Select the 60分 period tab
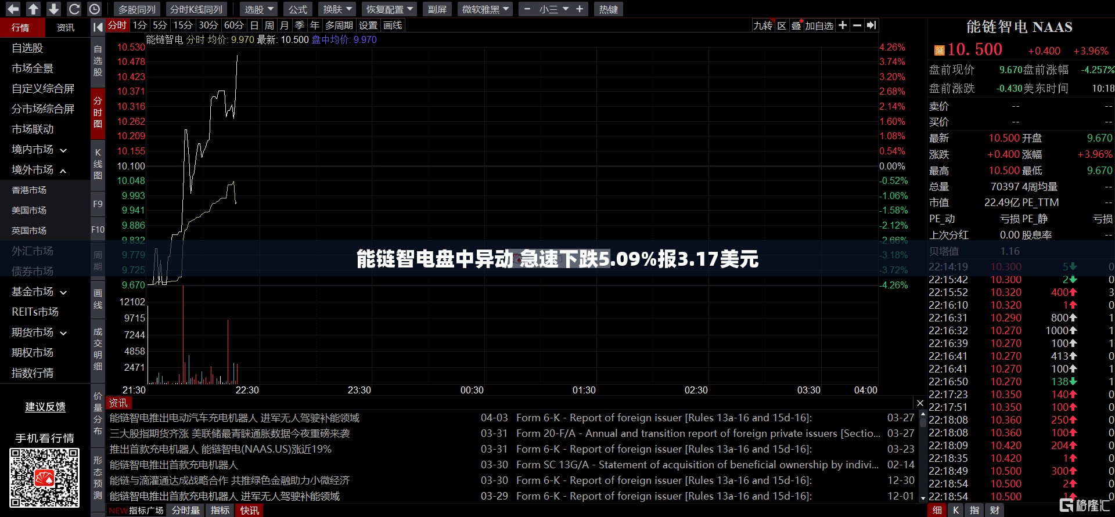The image size is (1115, 517). point(233,26)
